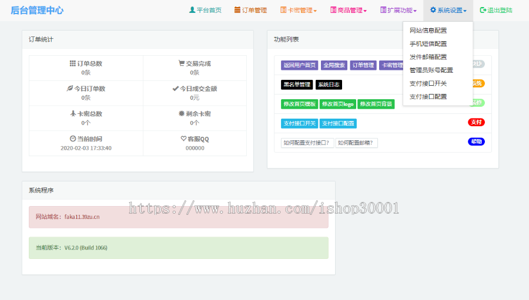Click the logout icon beside 退出登陆
Image resolution: width=529 pixels, height=300 pixels.
click(483, 10)
